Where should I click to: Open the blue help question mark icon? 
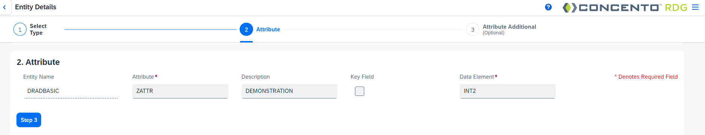pyautogui.click(x=548, y=7)
